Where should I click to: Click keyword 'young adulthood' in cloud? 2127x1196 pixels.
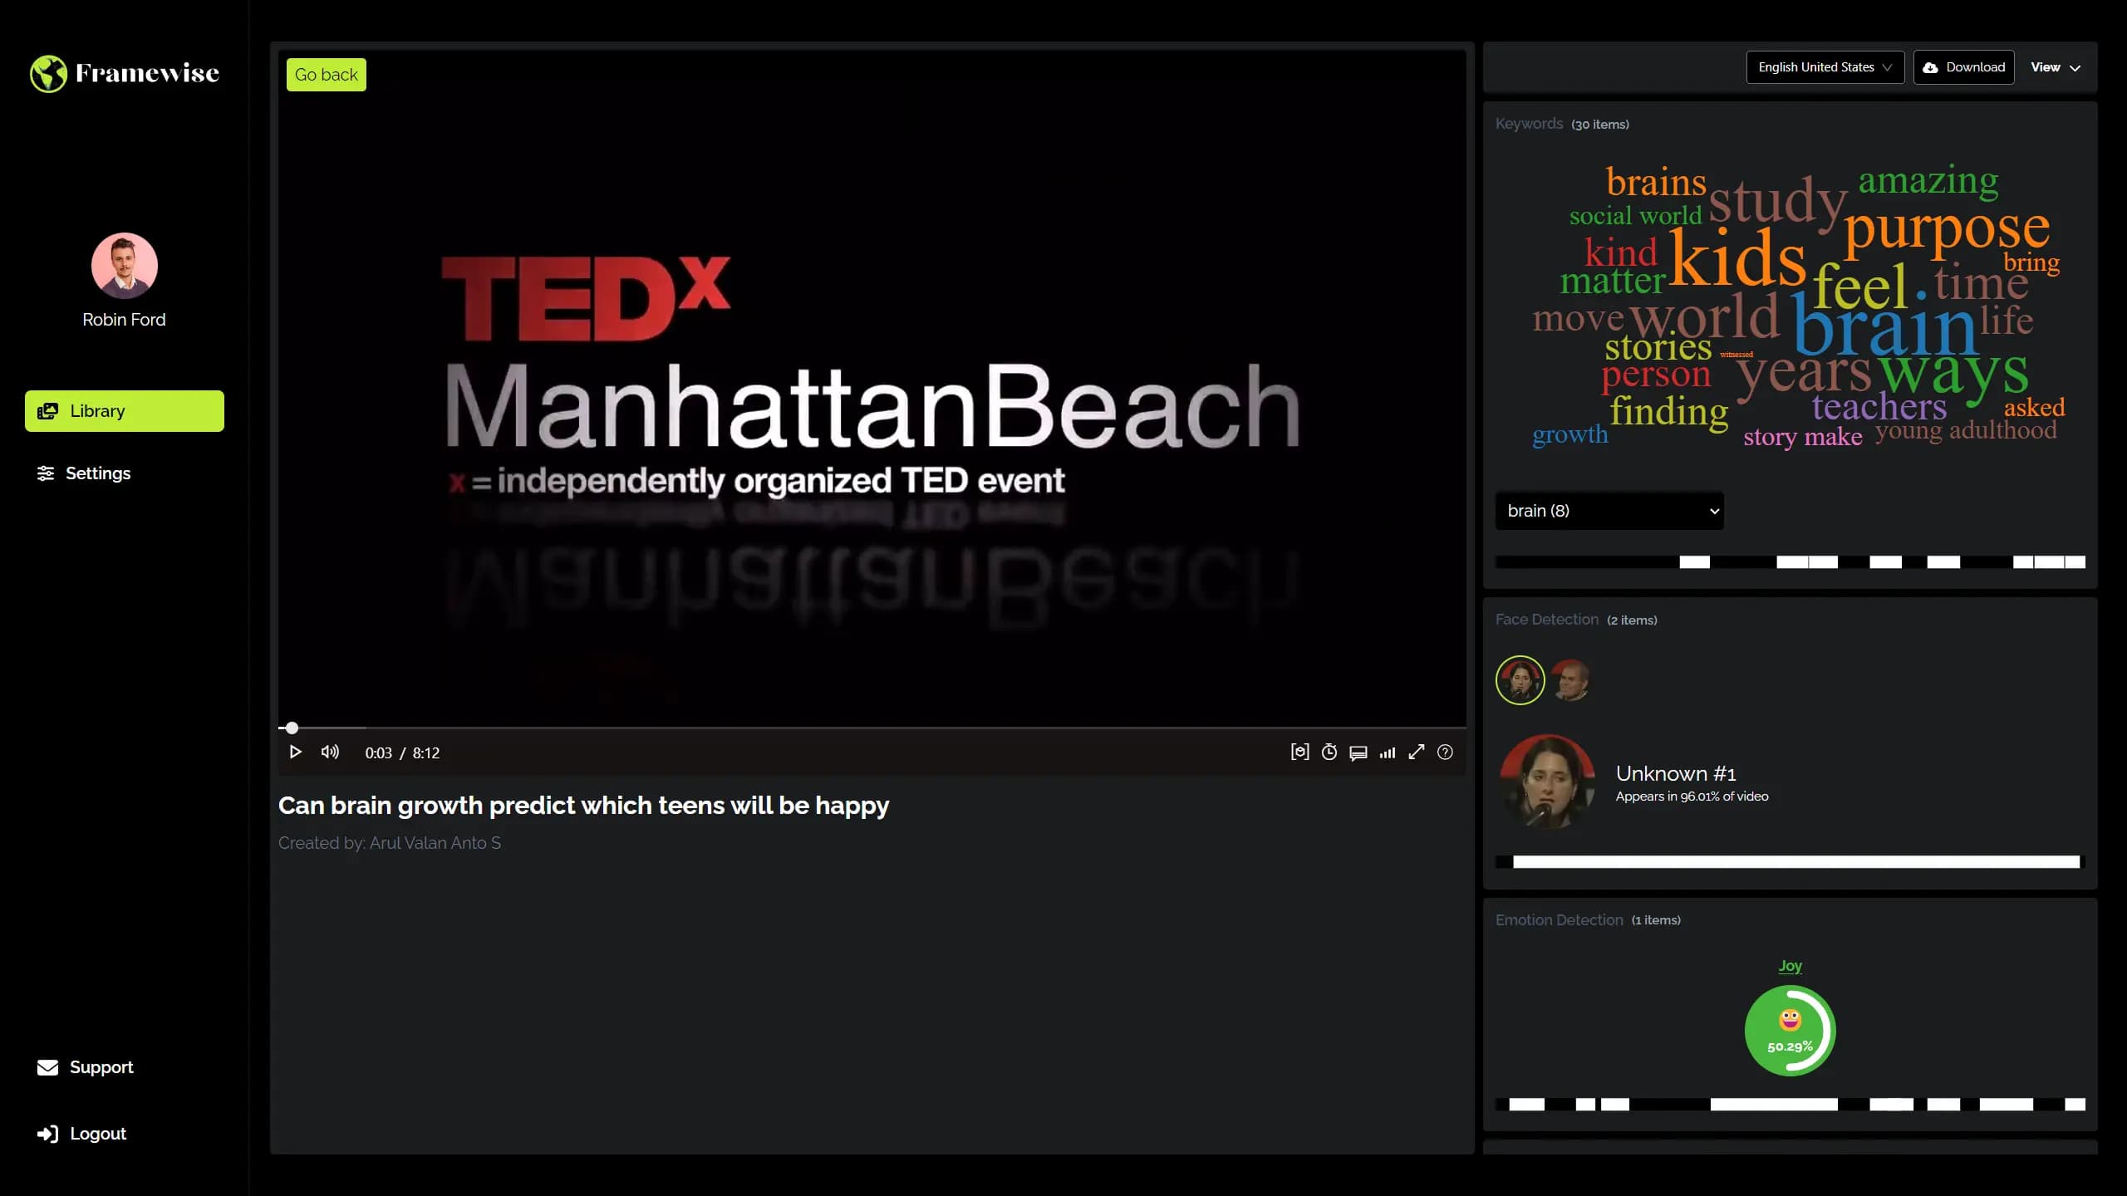point(1966,430)
